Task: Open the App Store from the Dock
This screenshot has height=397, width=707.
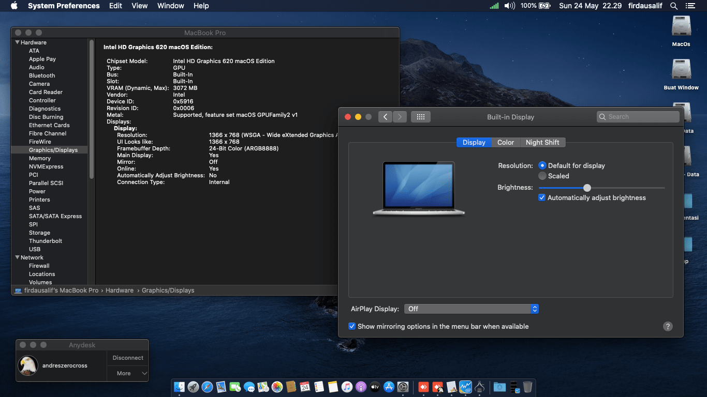Action: coord(389,387)
